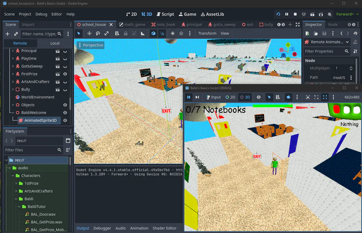Expand the Playtime node
Screen dimensions: 362x233
13,58
